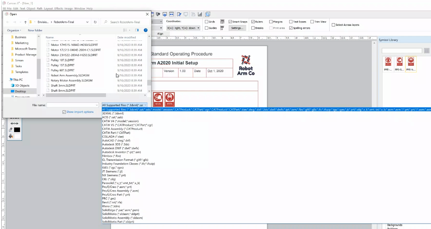Refresh the RobotArm-Final folder listing
The width and height of the screenshot is (431, 229).
[x=95, y=22]
